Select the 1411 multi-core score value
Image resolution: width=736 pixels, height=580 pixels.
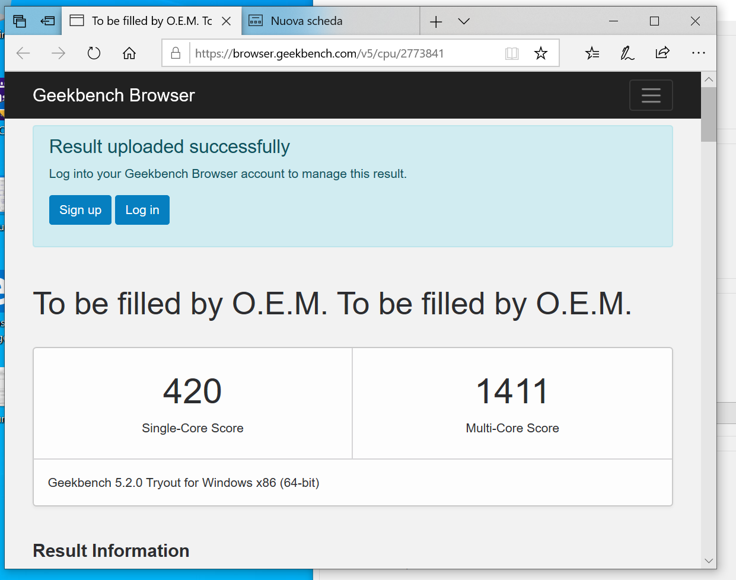pos(512,391)
